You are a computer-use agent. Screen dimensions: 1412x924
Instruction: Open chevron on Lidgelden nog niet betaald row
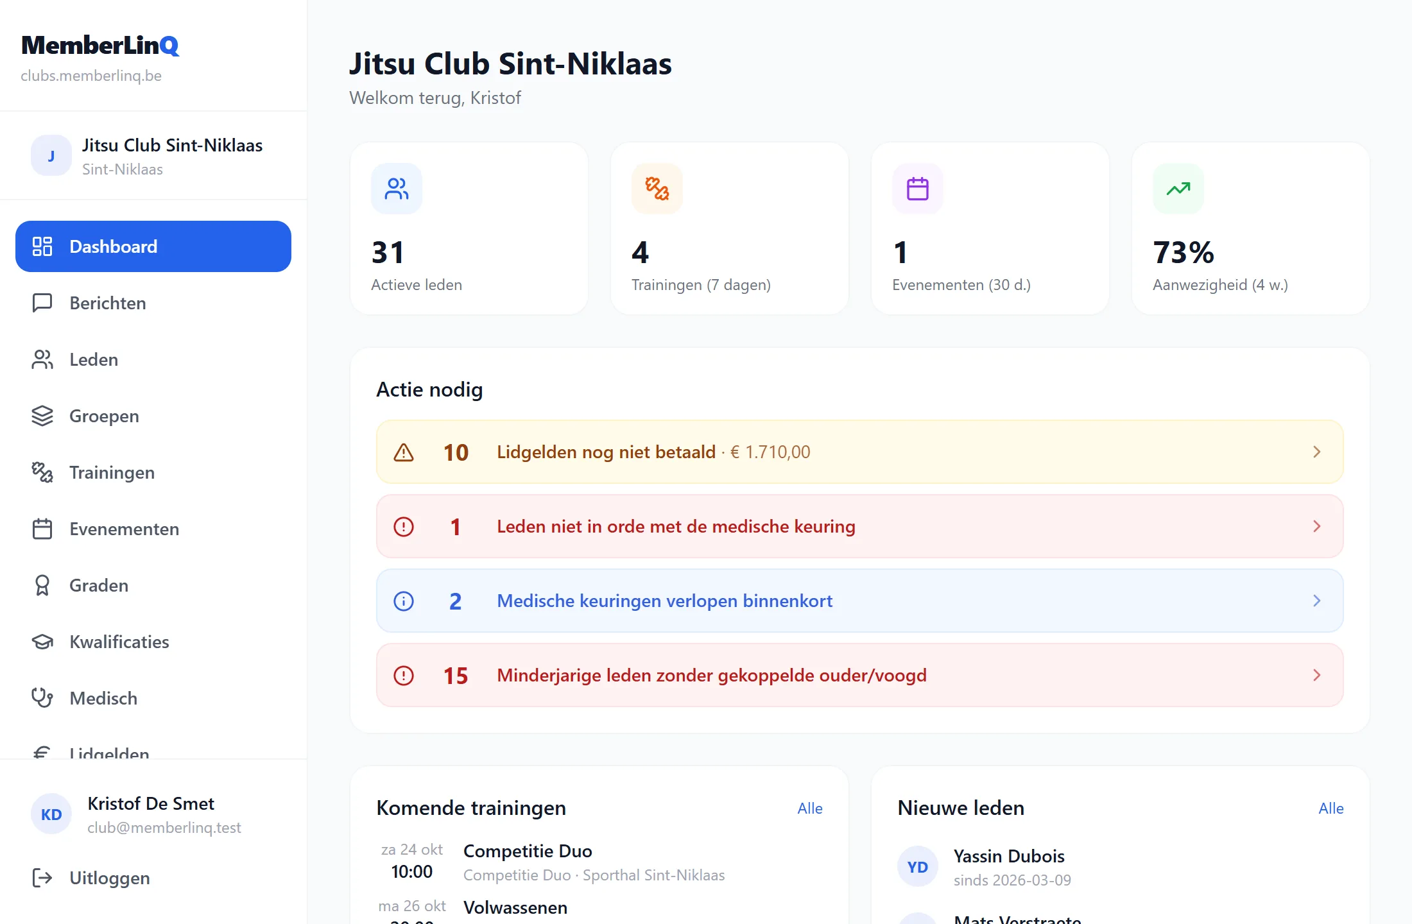1317,452
